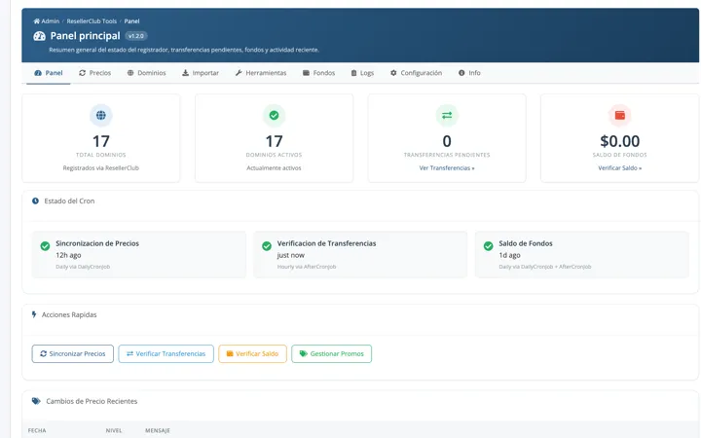The image size is (701, 438).
Task: Click the clock icon next to Estado del Cron
Action: (35, 201)
